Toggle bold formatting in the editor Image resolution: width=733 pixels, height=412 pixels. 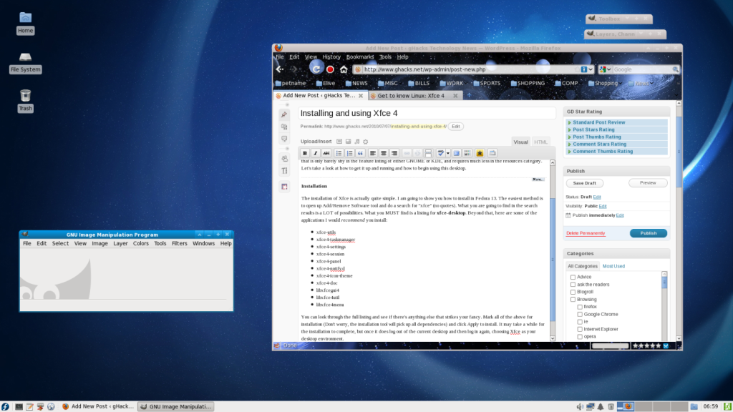(305, 153)
